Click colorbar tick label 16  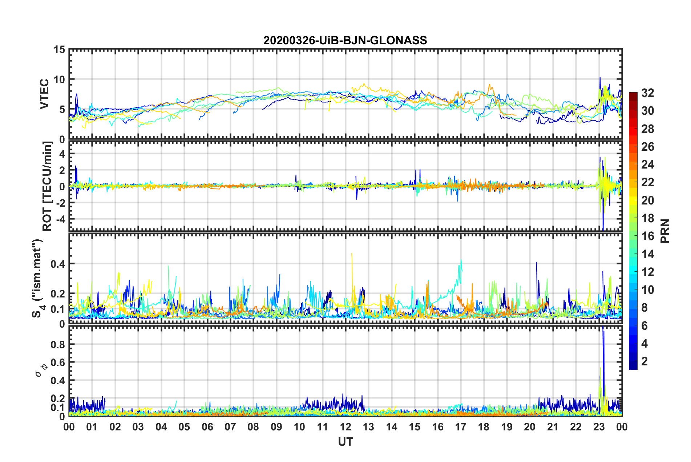click(x=647, y=236)
